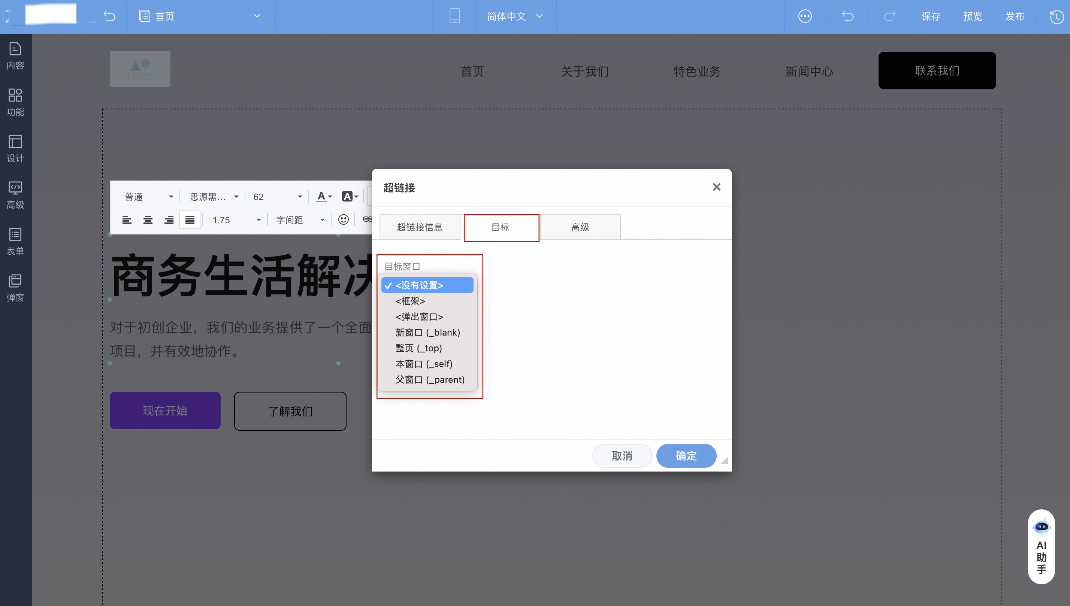
Task: Insert an emoji using the smiley icon
Action: coord(343,219)
